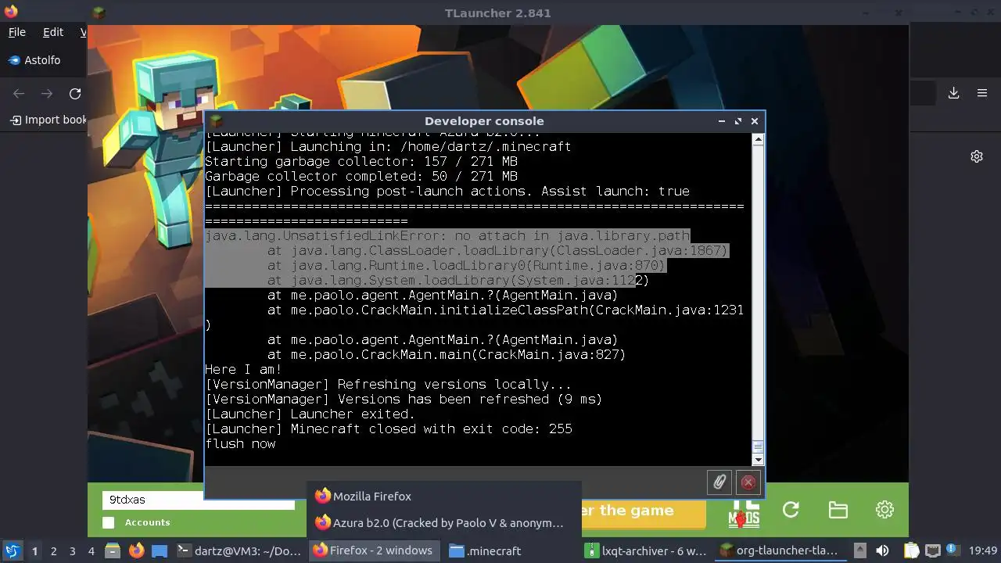This screenshot has width=1001, height=563.
Task: Open the TLauncher folder icon
Action: (x=838, y=510)
